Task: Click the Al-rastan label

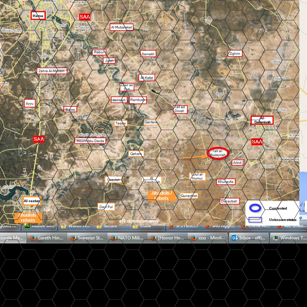Action: 32,201
